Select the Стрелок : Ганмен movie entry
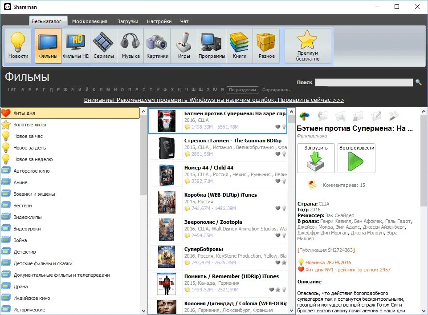This screenshot has width=428, height=315. pyautogui.click(x=218, y=148)
